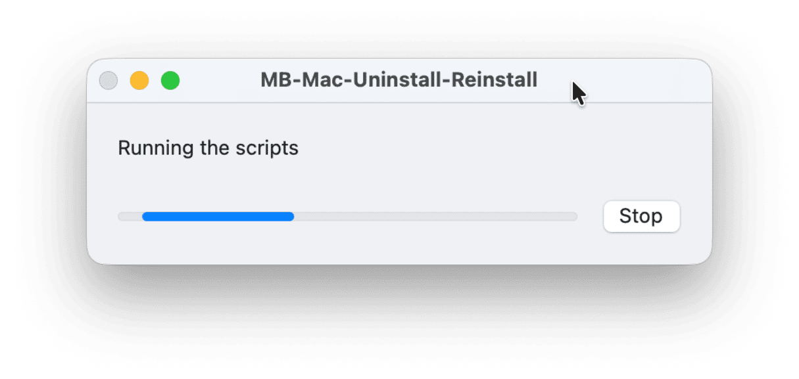Viewport: 799px width, 379px height.
Task: Click empty space above the Stop button
Action: coord(641,171)
